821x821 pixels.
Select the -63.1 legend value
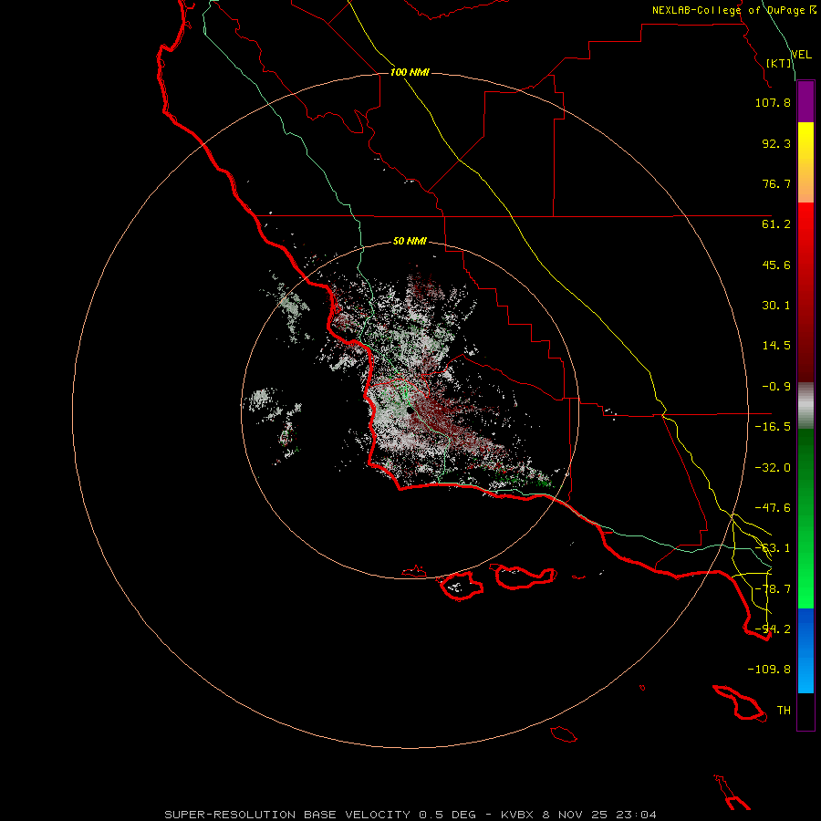pos(773,548)
